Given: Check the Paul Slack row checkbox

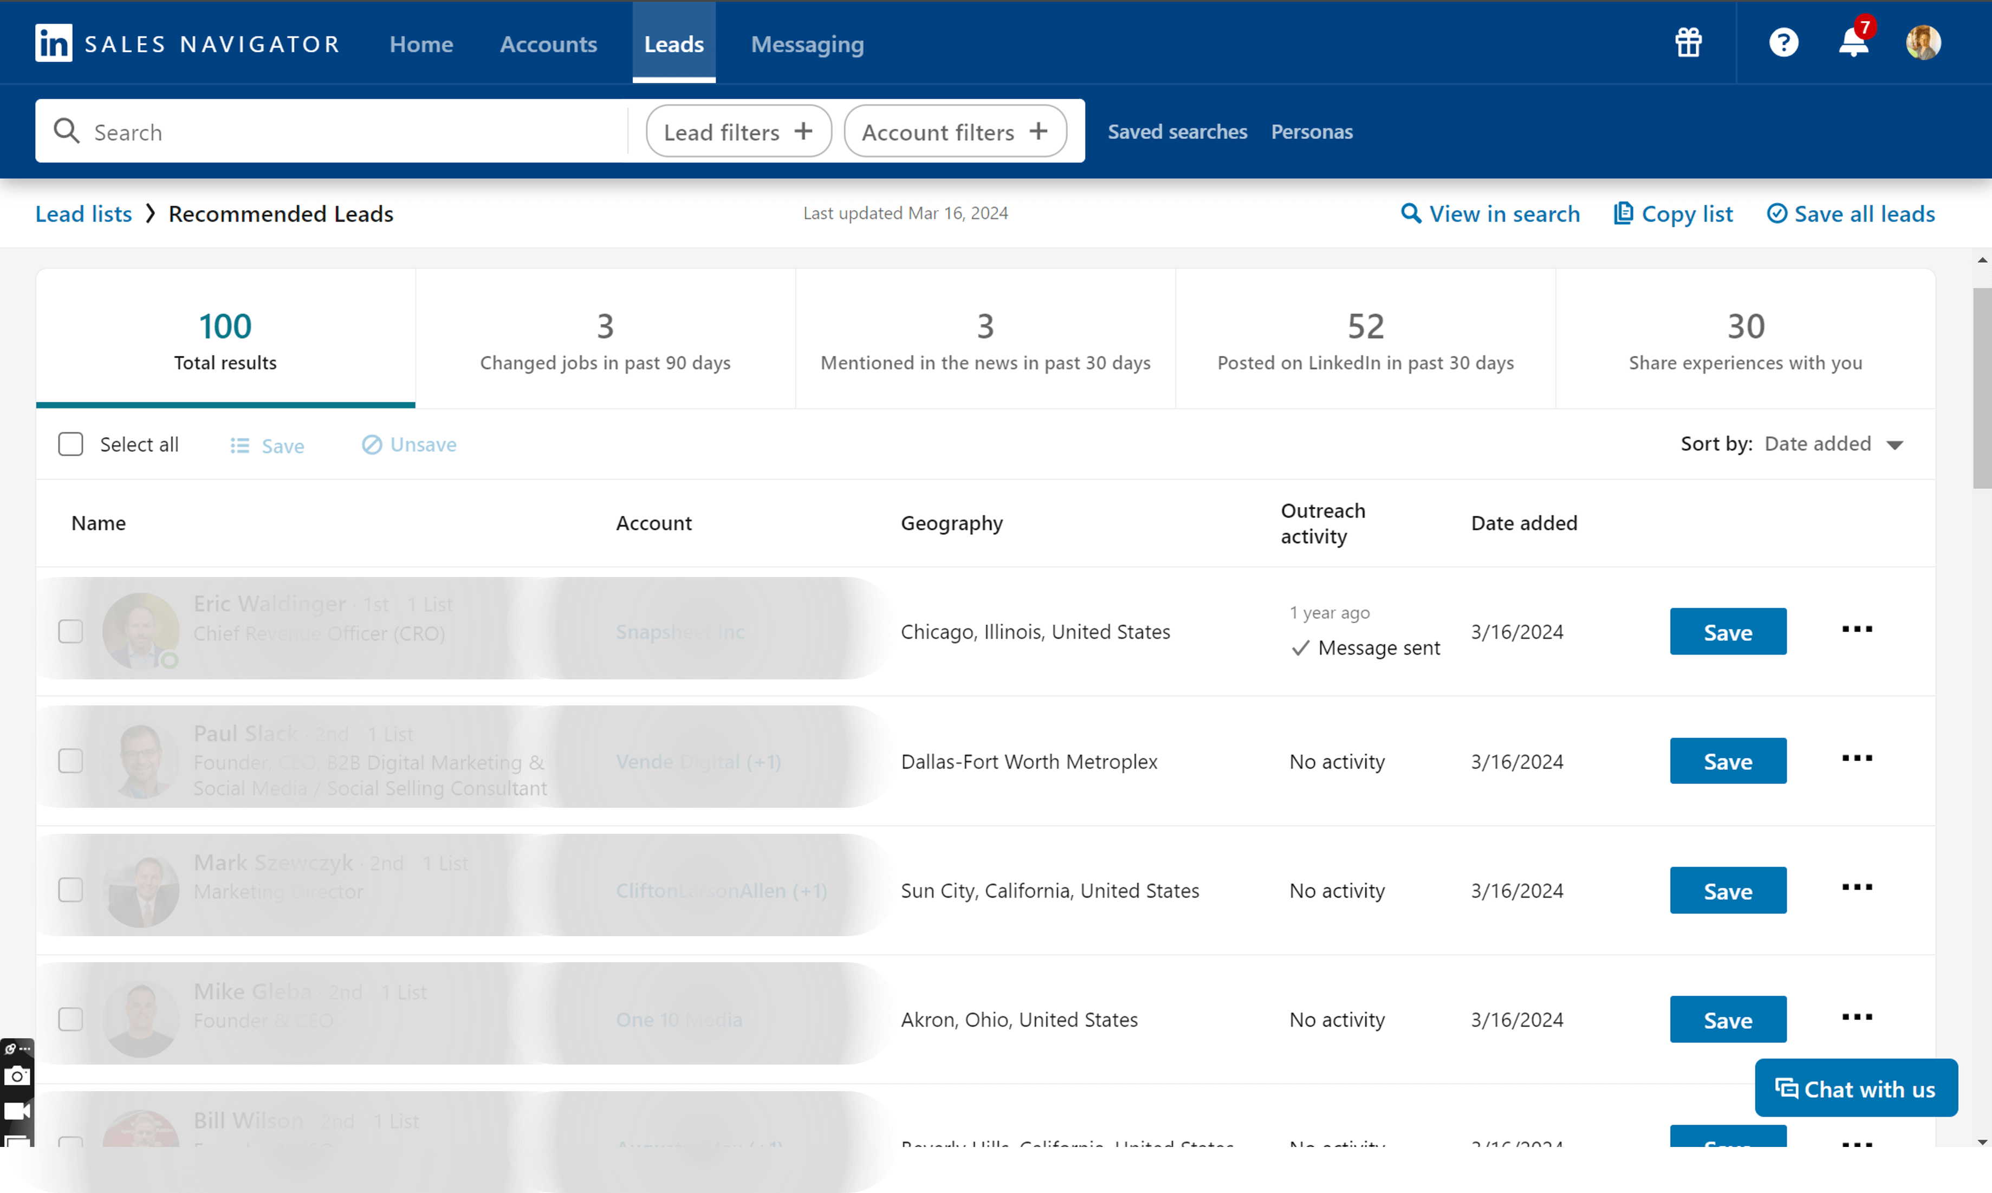Looking at the screenshot, I should click(71, 761).
